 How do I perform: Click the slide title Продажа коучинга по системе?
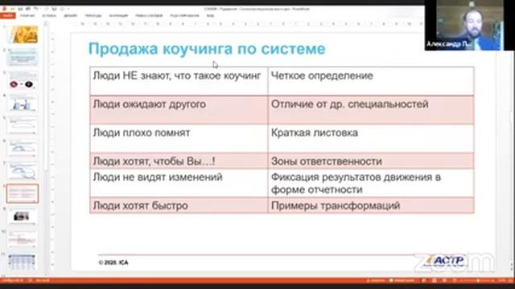[207, 49]
